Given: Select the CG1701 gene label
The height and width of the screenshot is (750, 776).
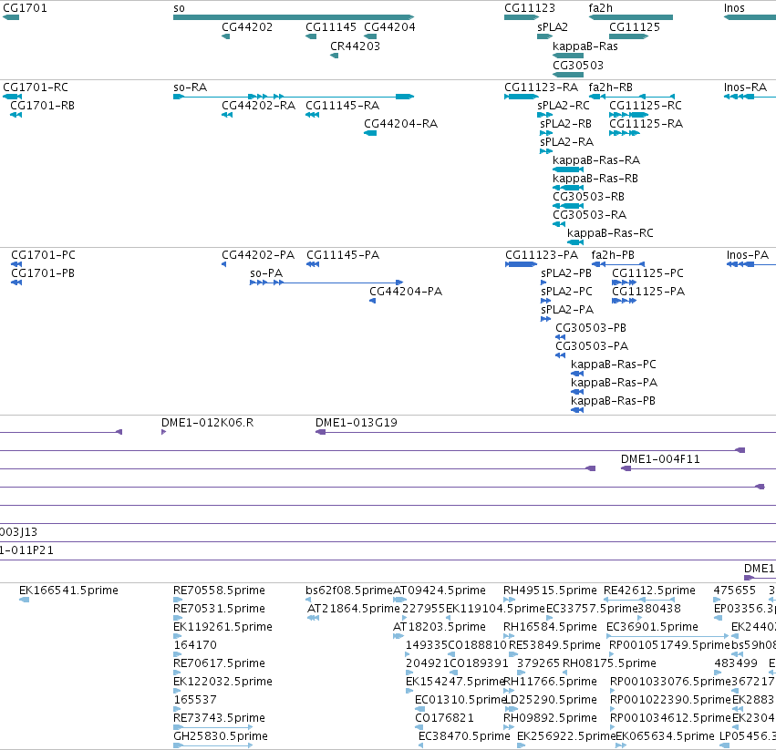Looking at the screenshot, I should [25, 8].
